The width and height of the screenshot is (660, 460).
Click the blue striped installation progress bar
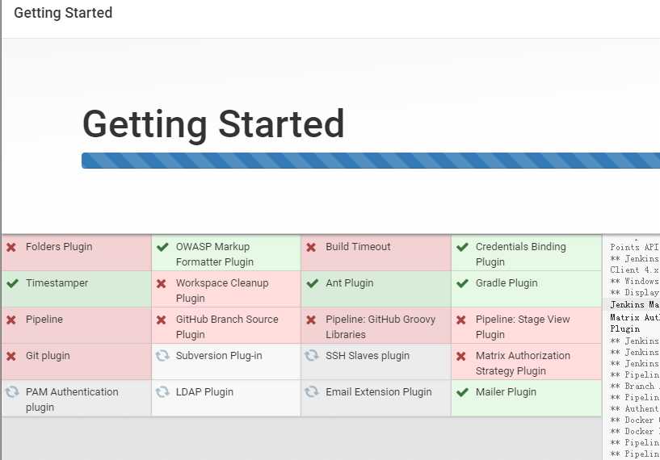(x=371, y=161)
